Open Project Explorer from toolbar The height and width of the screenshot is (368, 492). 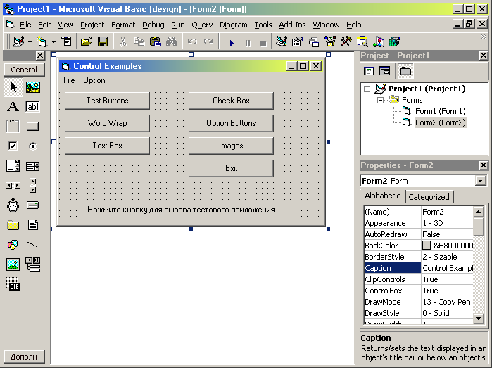point(281,42)
